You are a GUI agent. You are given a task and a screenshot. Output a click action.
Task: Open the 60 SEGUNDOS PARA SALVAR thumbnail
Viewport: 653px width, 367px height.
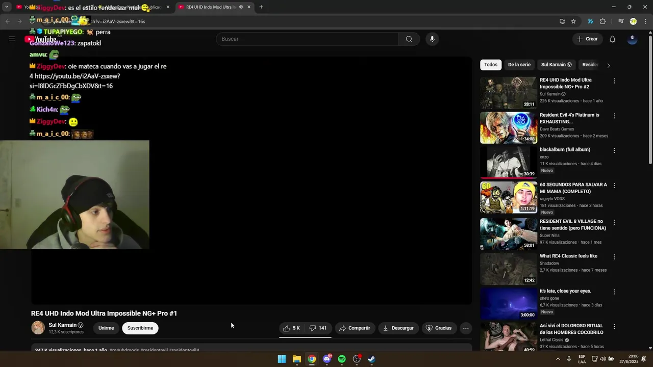508,197
